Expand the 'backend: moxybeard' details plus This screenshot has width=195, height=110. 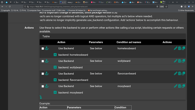tap(55, 92)
